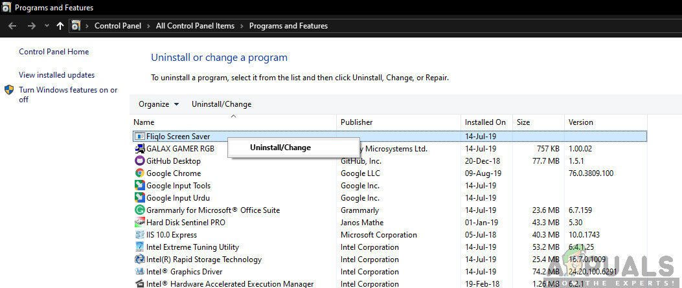The width and height of the screenshot is (682, 288).
Task: Click the GALAX GAMER RGB icon
Action: coord(139,149)
